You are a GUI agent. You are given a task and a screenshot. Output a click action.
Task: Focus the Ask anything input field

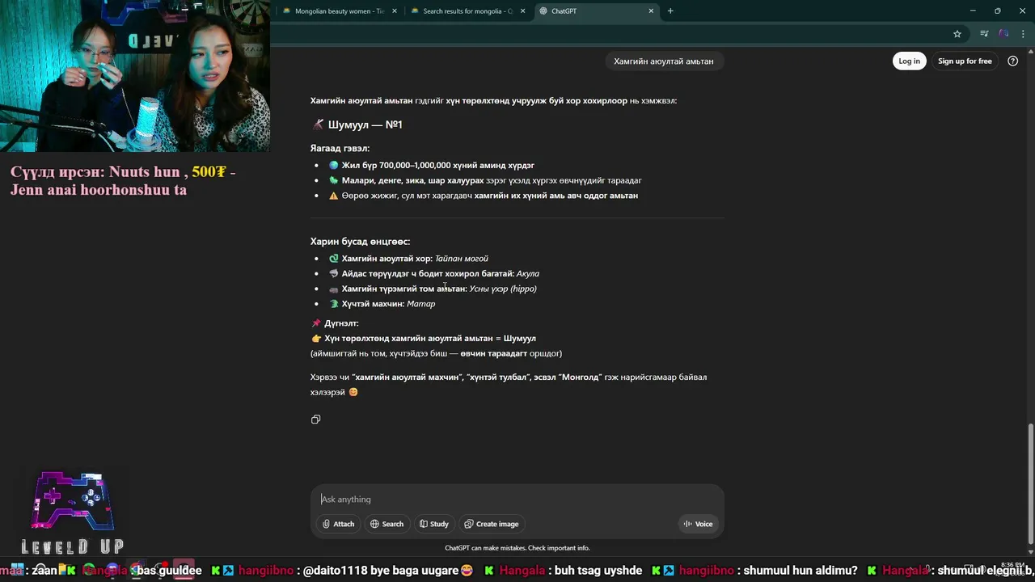[x=517, y=500]
